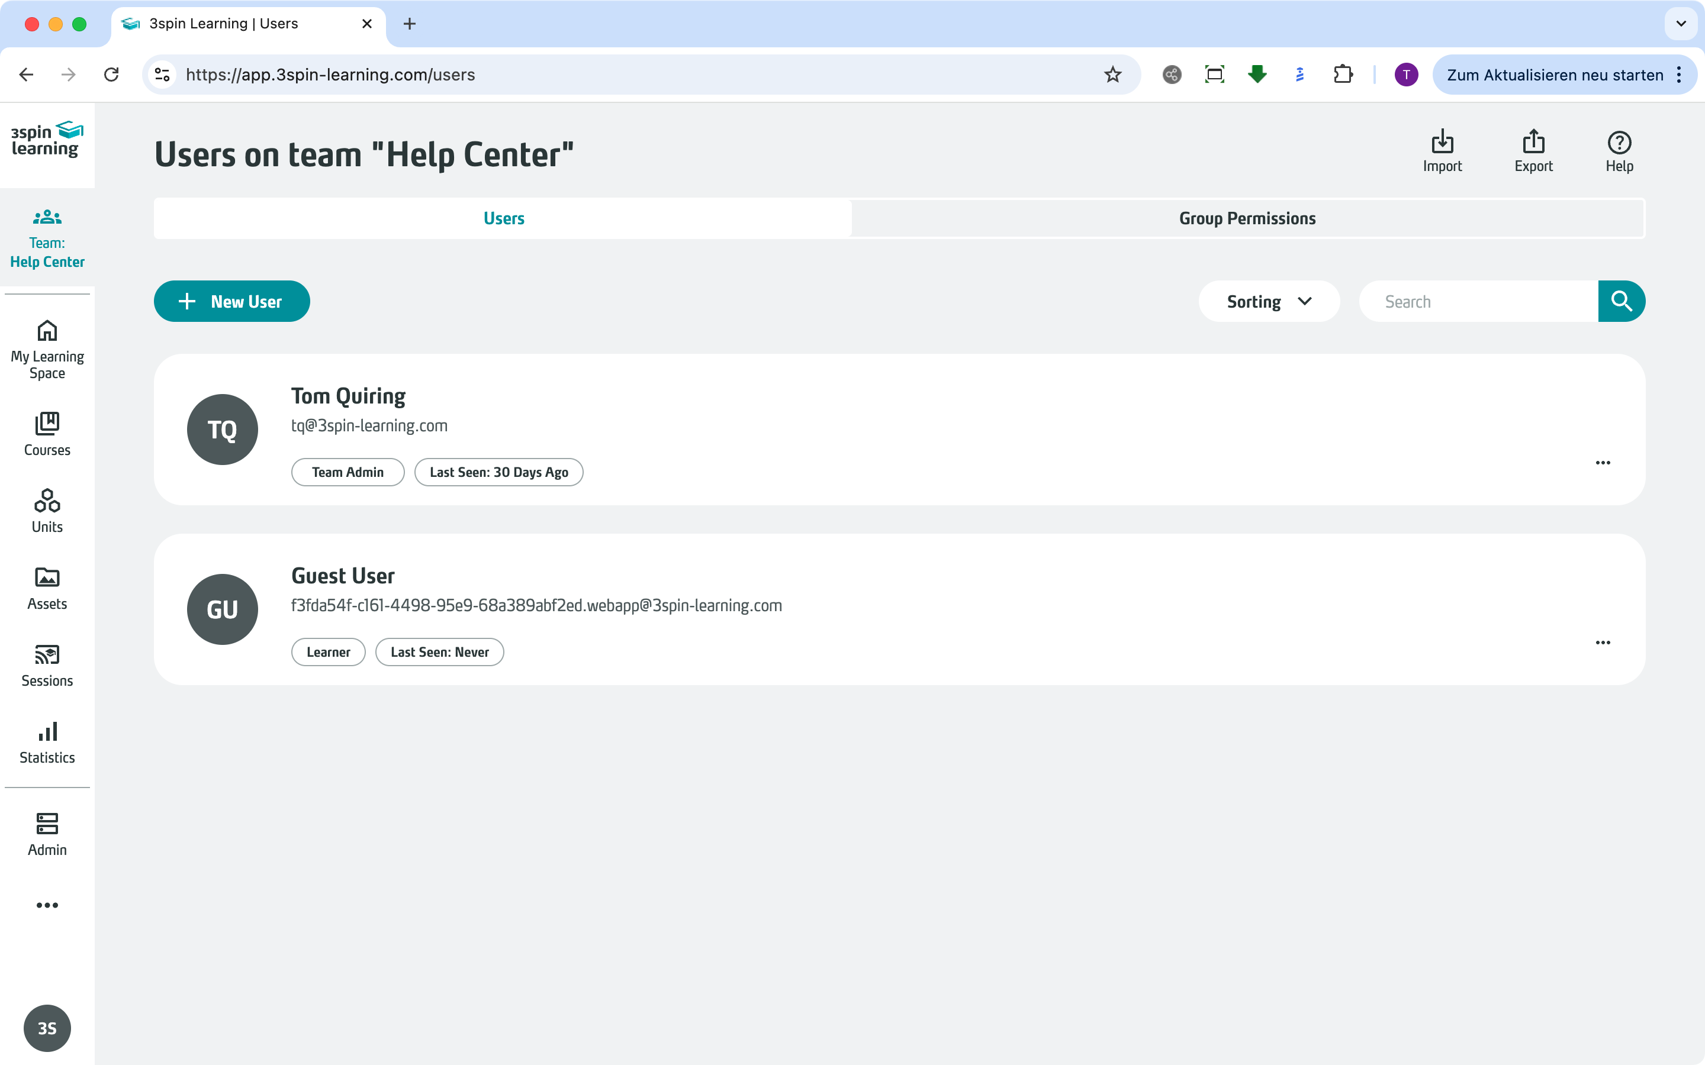This screenshot has height=1065, width=1705.
Task: Open Courses in the sidebar
Action: tap(47, 434)
